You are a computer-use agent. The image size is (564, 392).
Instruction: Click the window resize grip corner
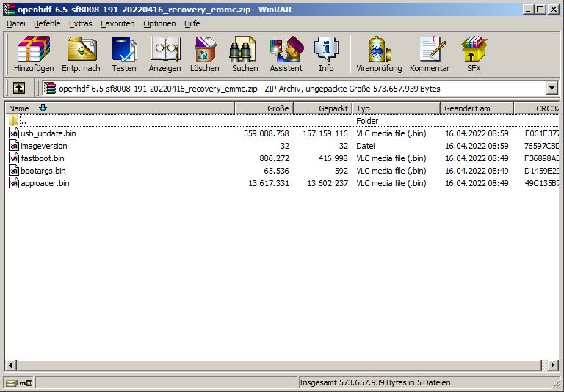(x=557, y=385)
